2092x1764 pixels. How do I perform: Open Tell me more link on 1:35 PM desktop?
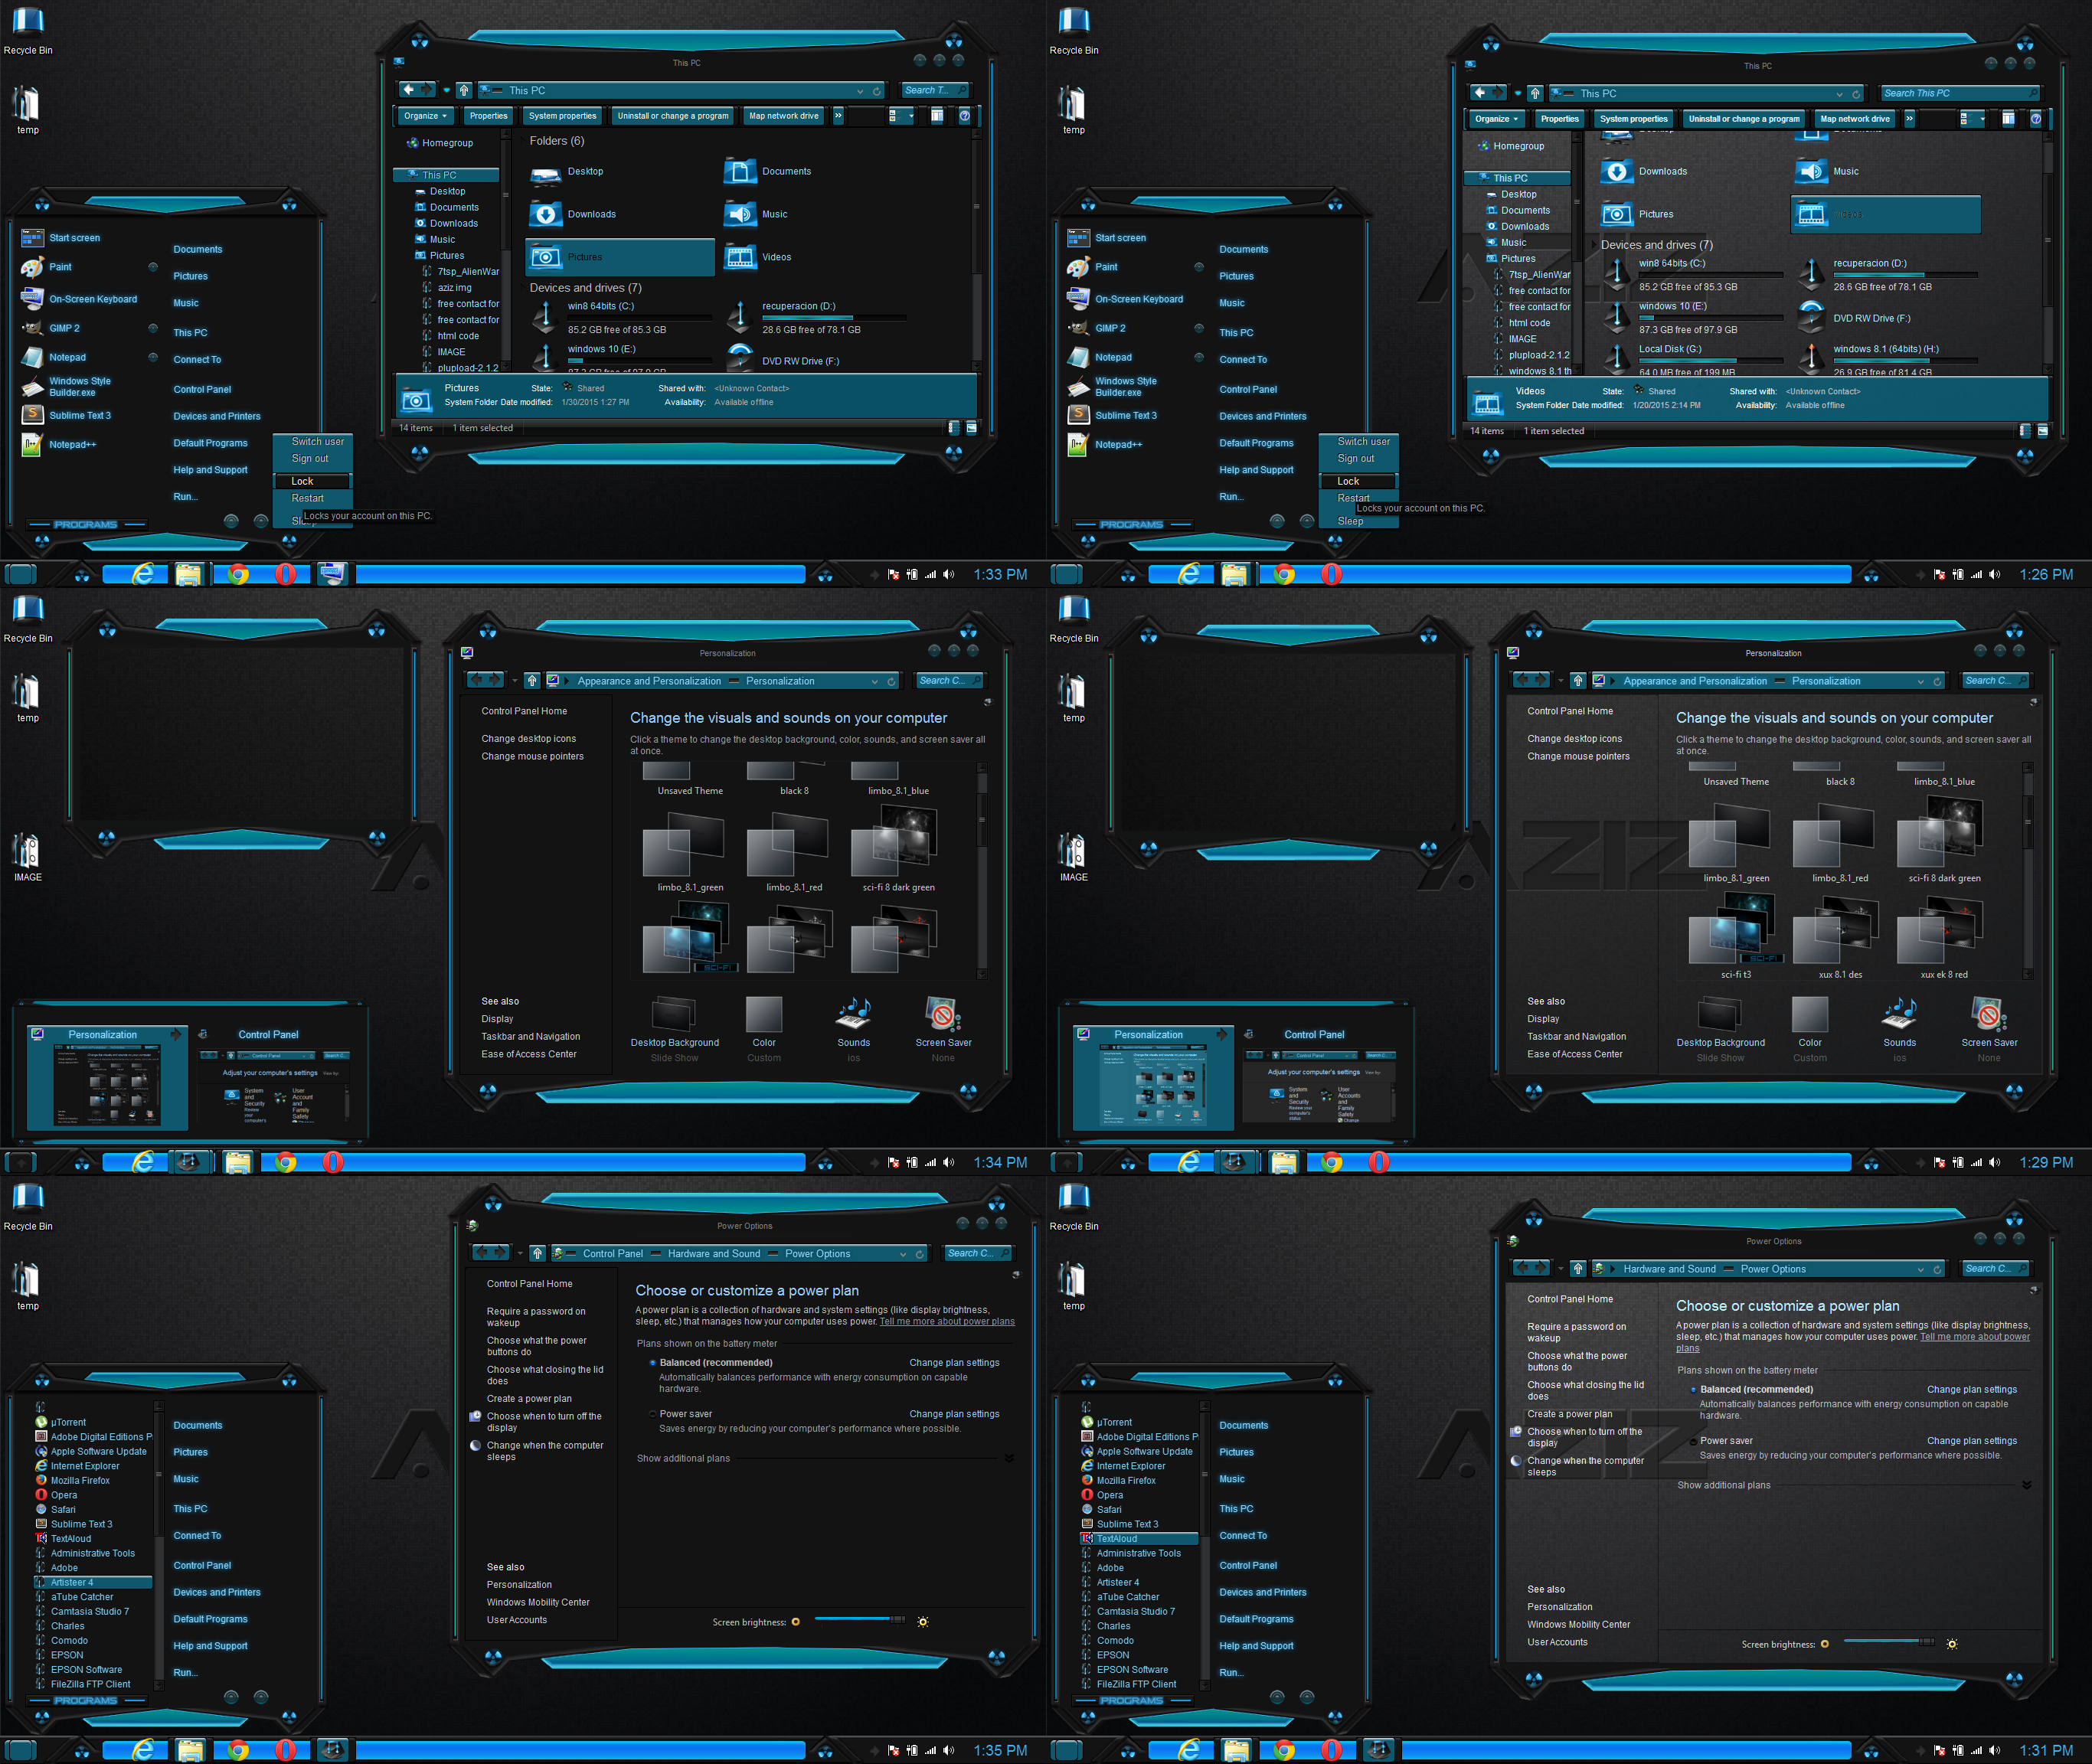946,1322
